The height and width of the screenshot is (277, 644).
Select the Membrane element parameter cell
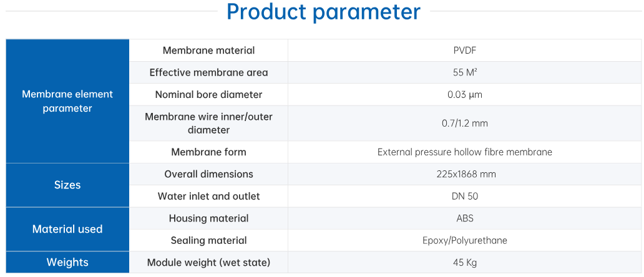(x=67, y=101)
